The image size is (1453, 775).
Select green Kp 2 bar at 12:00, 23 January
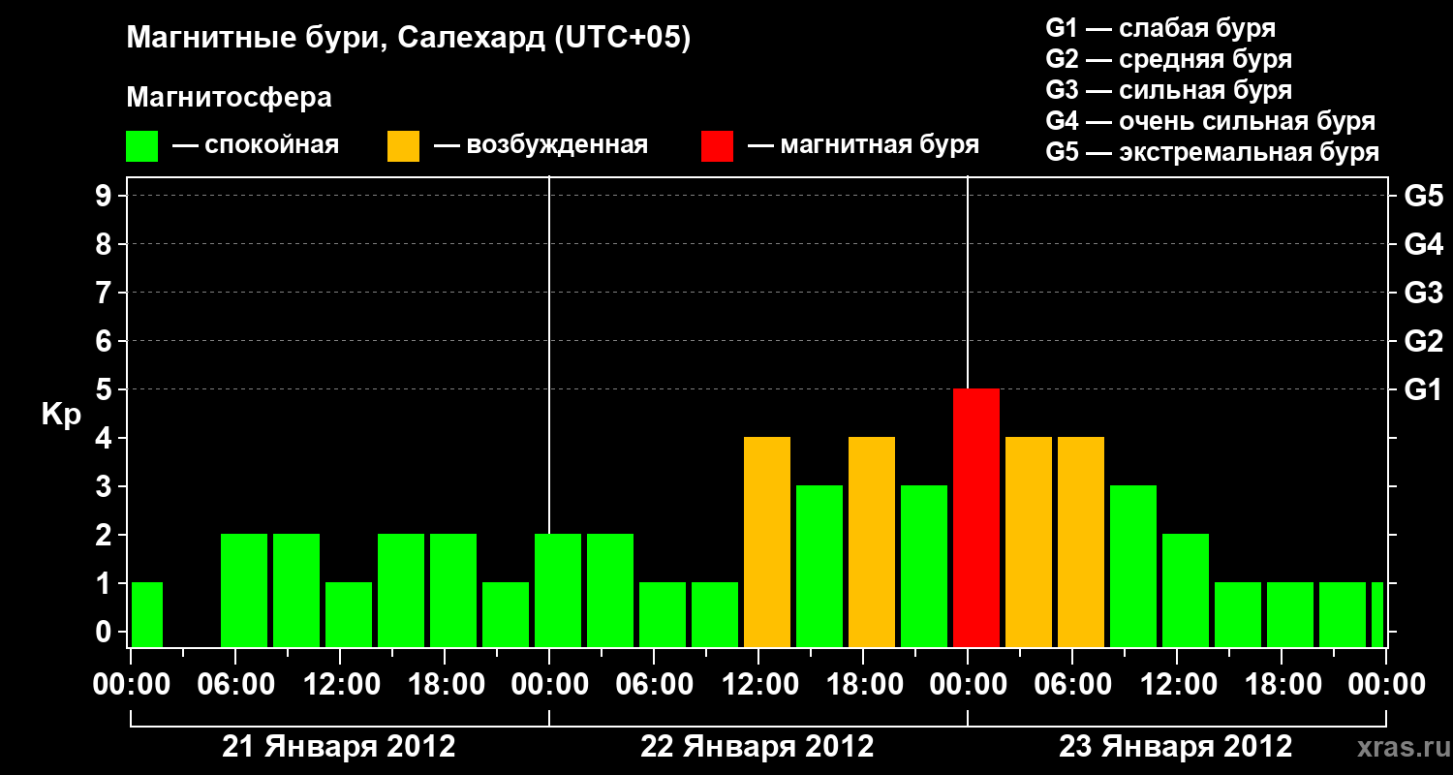click(1186, 590)
